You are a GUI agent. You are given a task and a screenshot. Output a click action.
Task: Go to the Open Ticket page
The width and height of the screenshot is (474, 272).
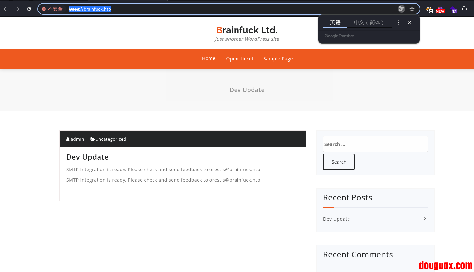tap(239, 59)
